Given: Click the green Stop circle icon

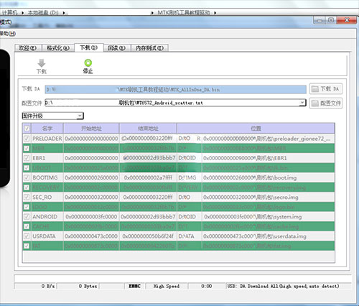Looking at the screenshot, I should pos(88,62).
